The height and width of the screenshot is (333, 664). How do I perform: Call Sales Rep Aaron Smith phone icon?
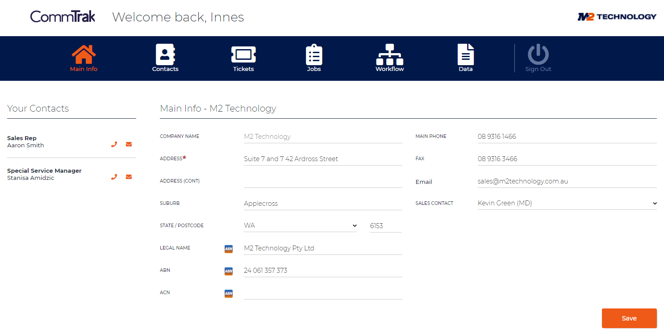(114, 144)
